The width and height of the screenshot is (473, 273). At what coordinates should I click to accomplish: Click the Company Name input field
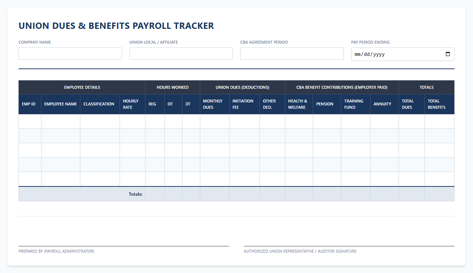[x=70, y=54]
